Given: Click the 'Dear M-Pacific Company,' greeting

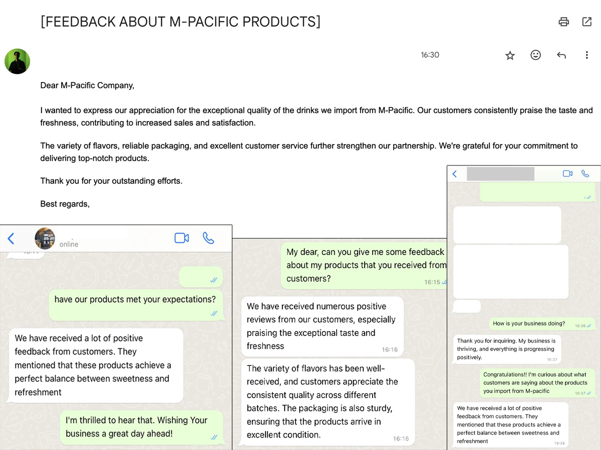Looking at the screenshot, I should pos(87,85).
